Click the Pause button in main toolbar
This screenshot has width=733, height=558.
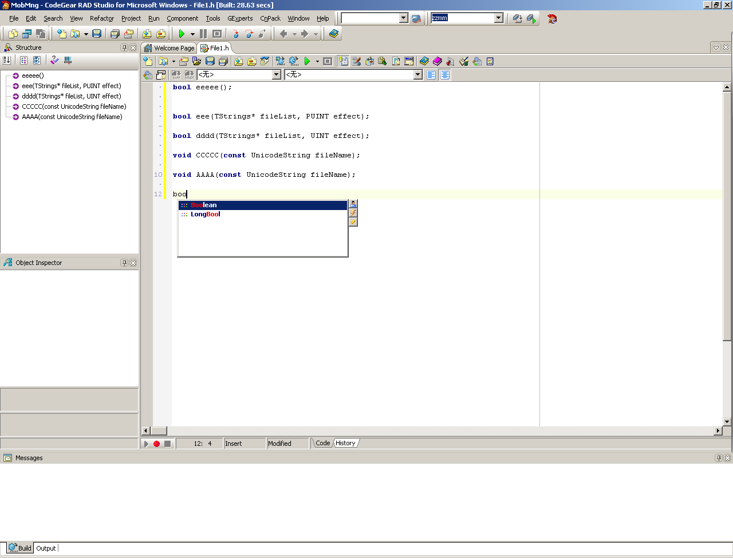[x=203, y=34]
